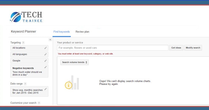Edit Negative keywords with pencil icon
209x110 pixels.
pyautogui.click(x=46, y=67)
